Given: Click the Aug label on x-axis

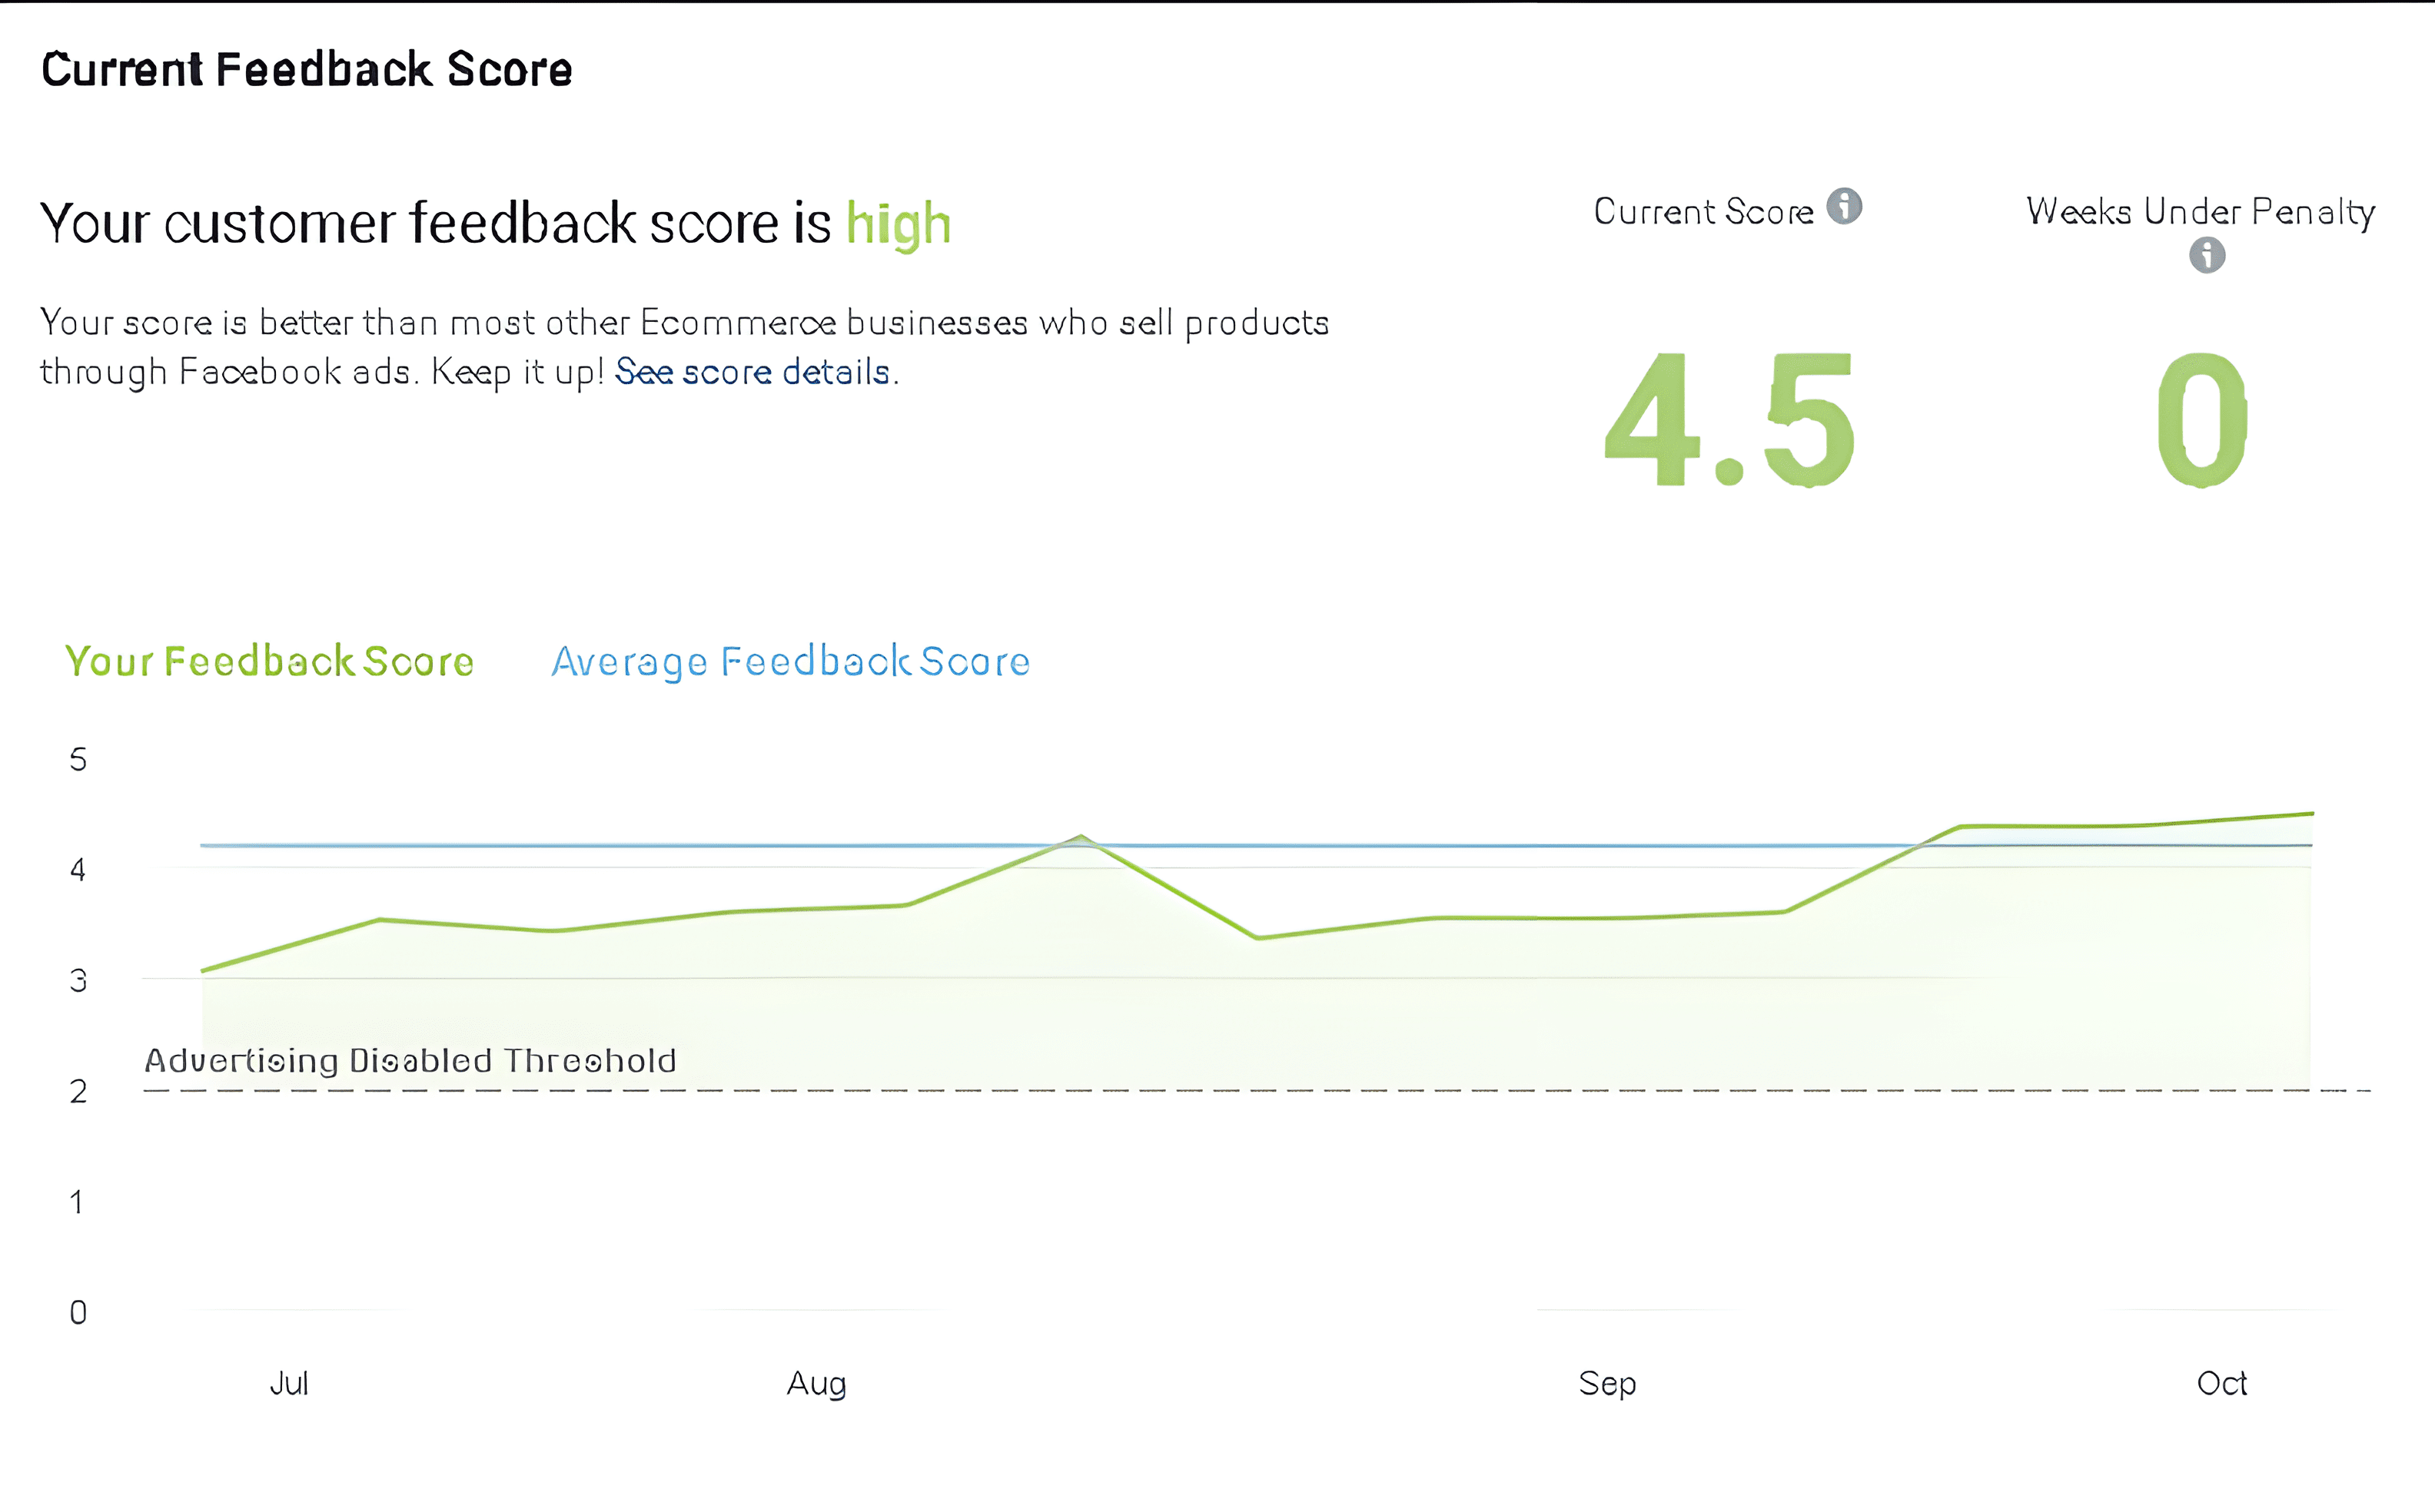Looking at the screenshot, I should pyautogui.click(x=816, y=1383).
